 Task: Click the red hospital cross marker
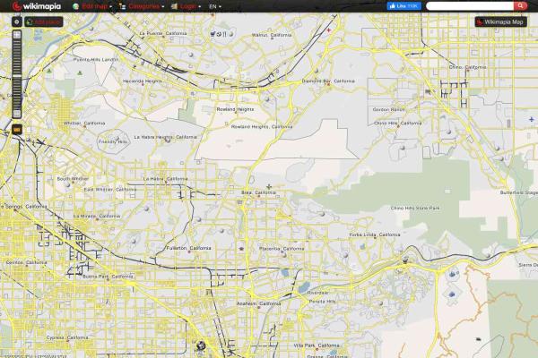click(x=329, y=30)
